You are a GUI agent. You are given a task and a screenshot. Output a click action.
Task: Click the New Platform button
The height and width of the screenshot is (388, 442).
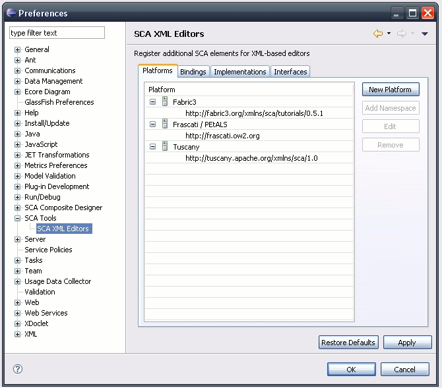(x=391, y=90)
